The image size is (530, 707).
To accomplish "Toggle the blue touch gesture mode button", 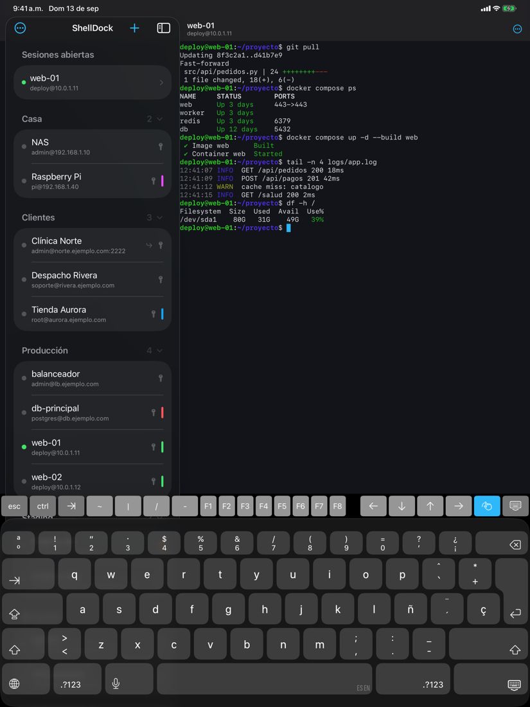I will (x=487, y=506).
